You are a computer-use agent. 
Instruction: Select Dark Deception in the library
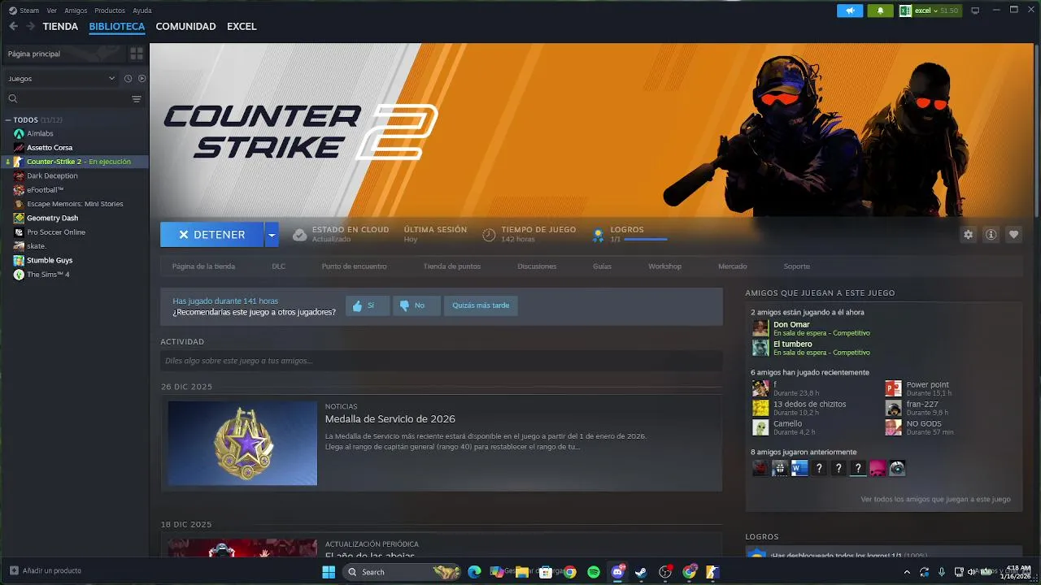click(52, 175)
